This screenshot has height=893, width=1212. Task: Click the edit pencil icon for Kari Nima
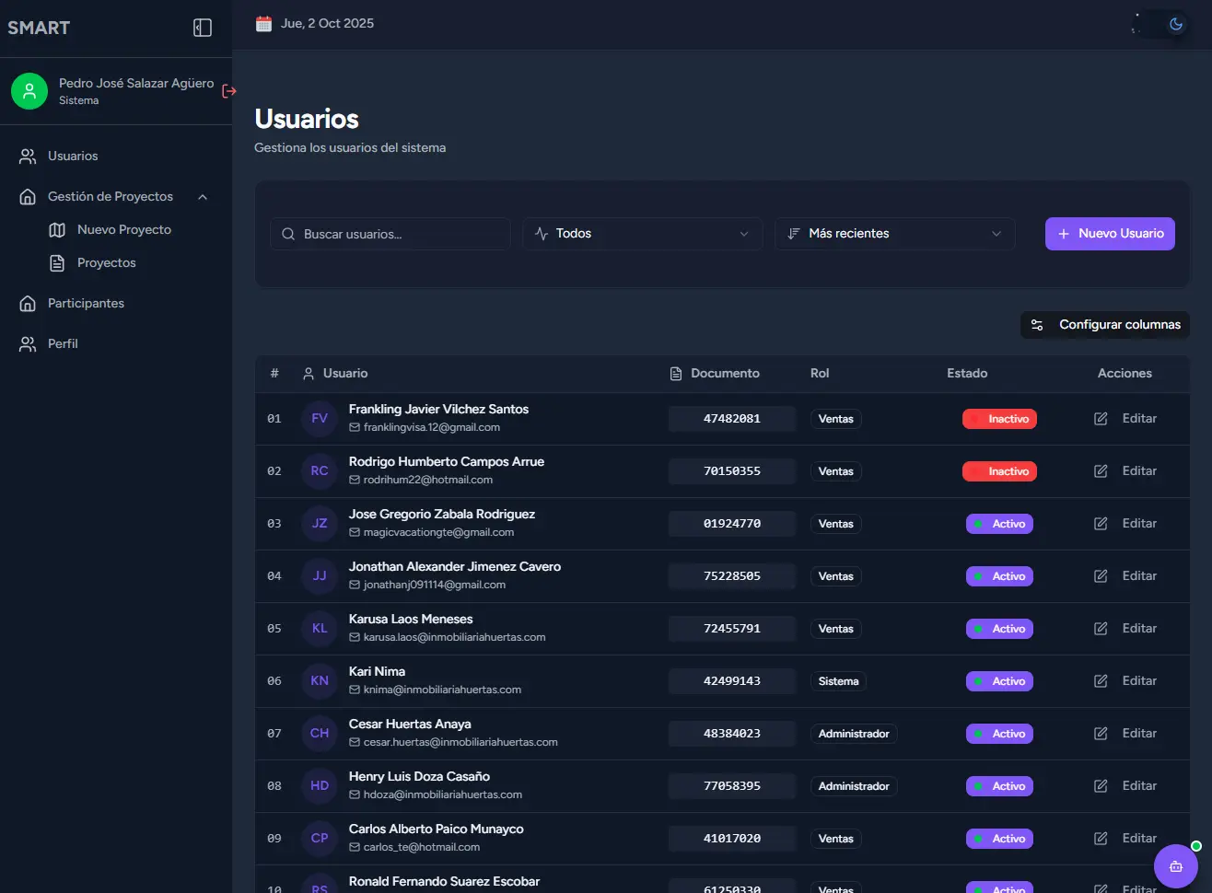pyautogui.click(x=1101, y=681)
